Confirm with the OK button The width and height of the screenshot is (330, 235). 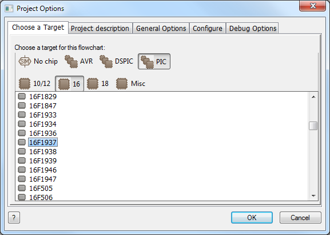point(252,217)
